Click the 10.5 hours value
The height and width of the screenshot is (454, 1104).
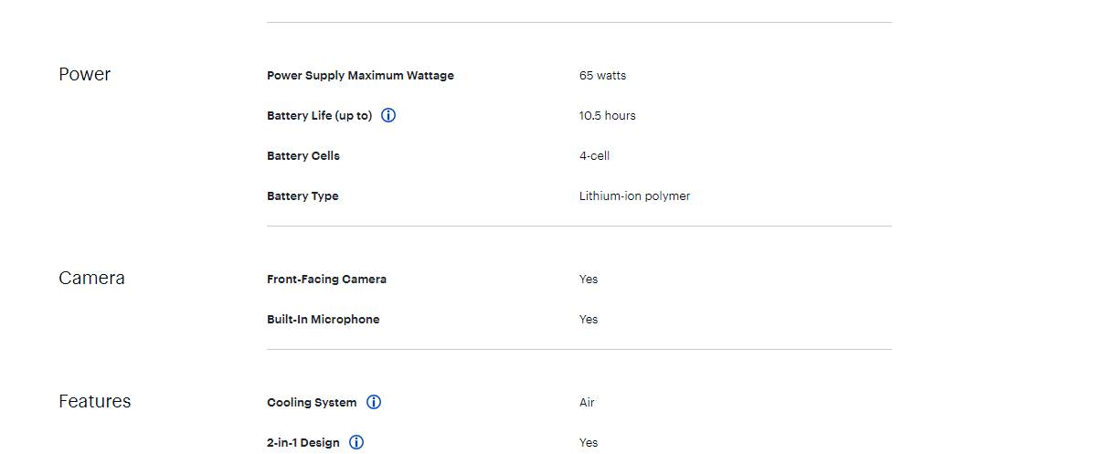tap(607, 115)
